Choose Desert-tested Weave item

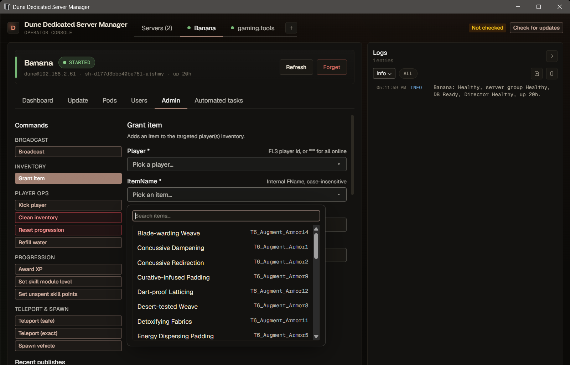[x=223, y=307]
